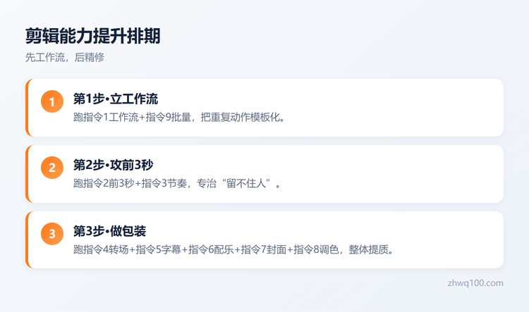This screenshot has height=312, width=529.
Task: Click the slide title 剪辑能力提升排期
Action: [x=93, y=36]
